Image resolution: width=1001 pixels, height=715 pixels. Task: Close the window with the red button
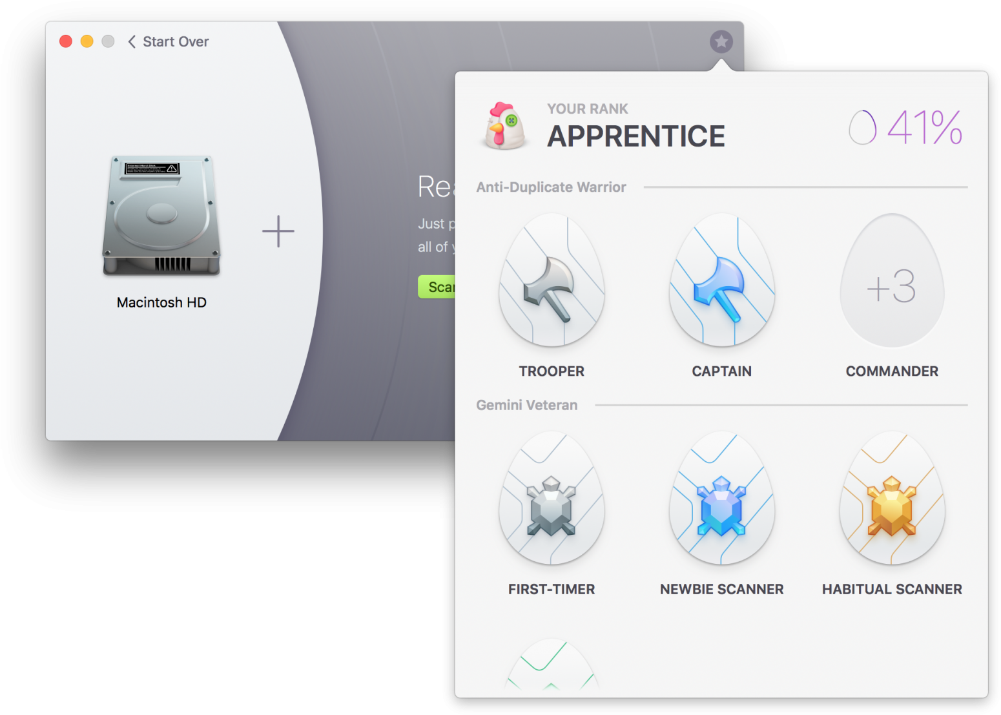point(66,41)
